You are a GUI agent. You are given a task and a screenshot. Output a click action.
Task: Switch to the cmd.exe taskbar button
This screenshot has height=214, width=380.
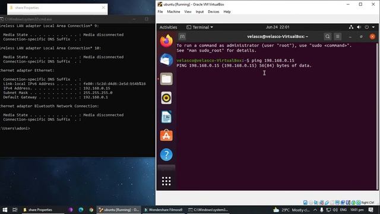(x=208, y=210)
